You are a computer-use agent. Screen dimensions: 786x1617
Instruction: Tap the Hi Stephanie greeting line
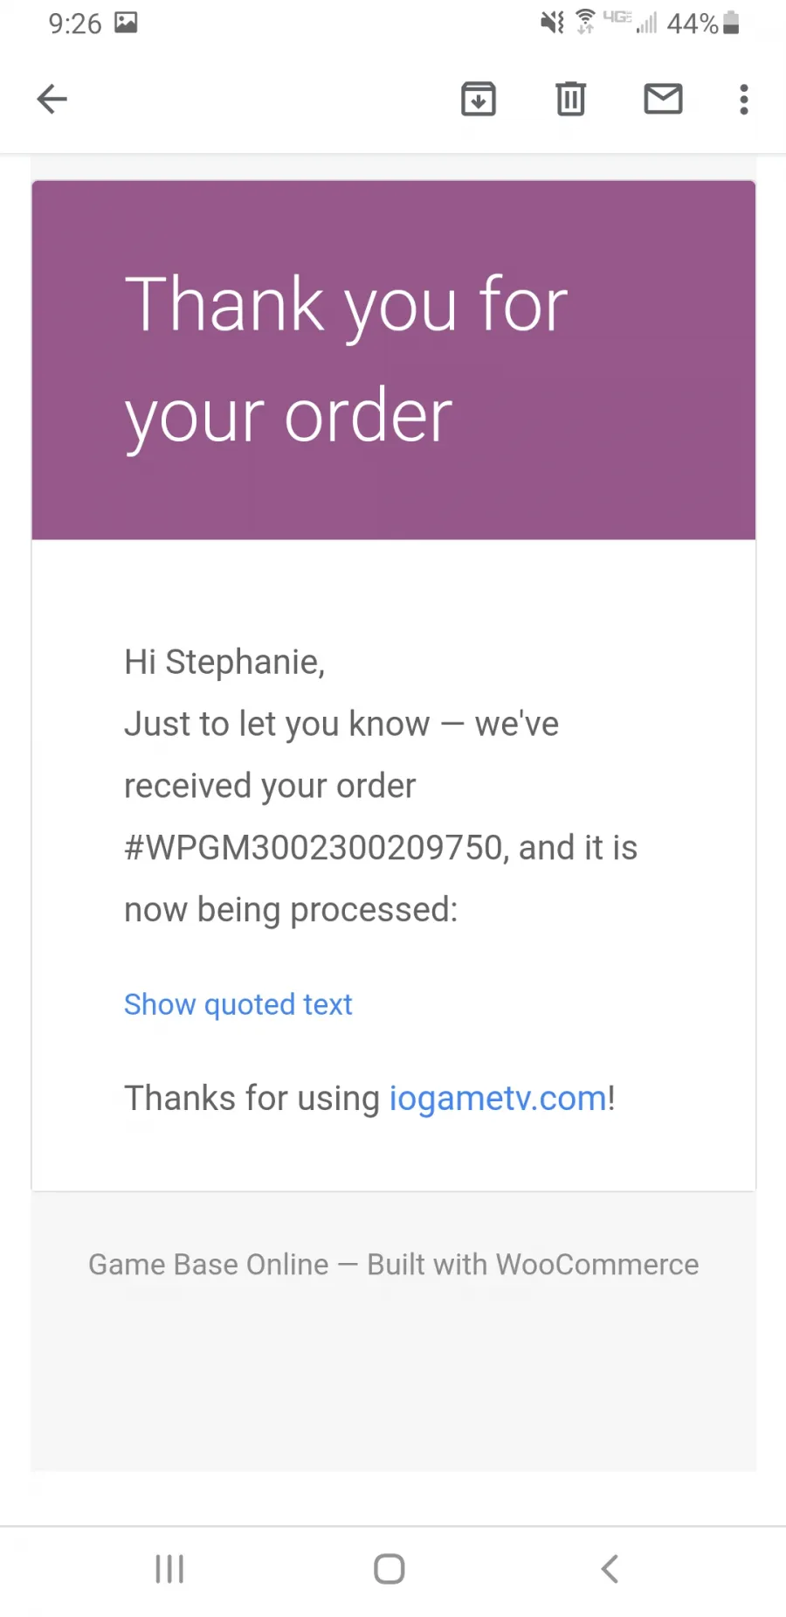click(x=224, y=663)
